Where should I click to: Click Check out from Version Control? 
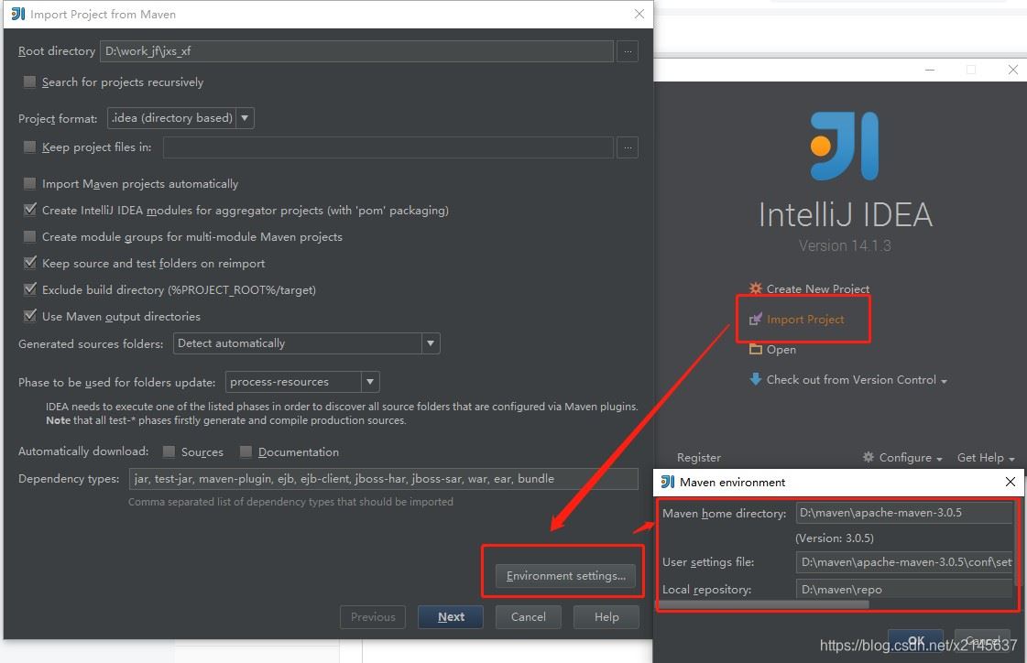pyautogui.click(x=851, y=380)
